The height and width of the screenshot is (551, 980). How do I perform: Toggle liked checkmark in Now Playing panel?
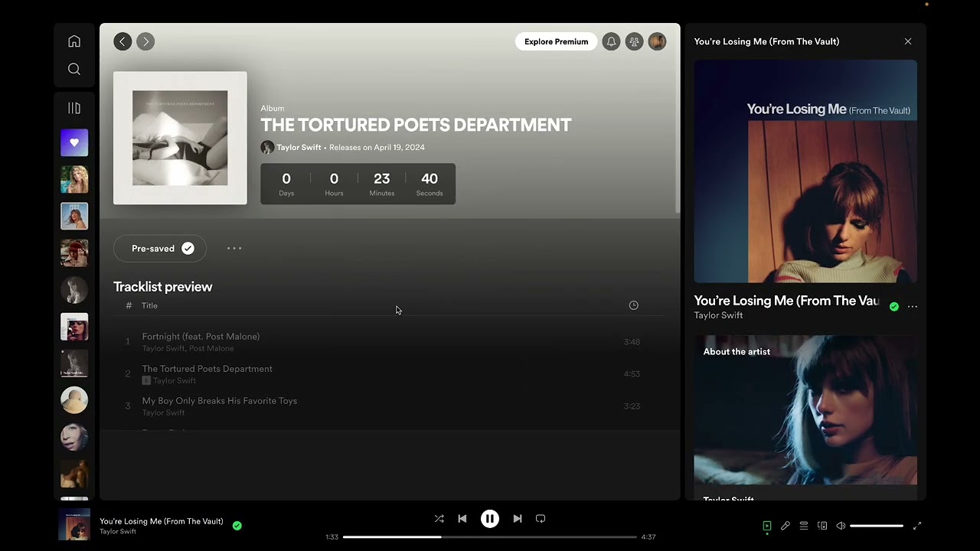[894, 307]
